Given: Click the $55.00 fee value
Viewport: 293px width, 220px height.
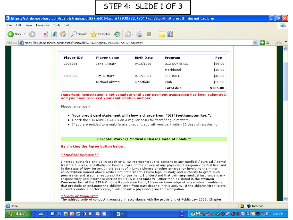Looking at the screenshot, I should [x=219, y=64].
